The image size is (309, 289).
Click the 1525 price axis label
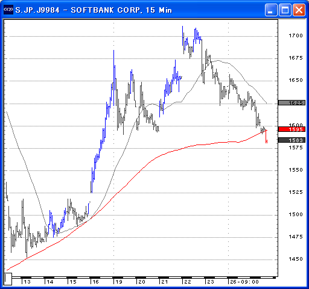pyautogui.click(x=296, y=192)
